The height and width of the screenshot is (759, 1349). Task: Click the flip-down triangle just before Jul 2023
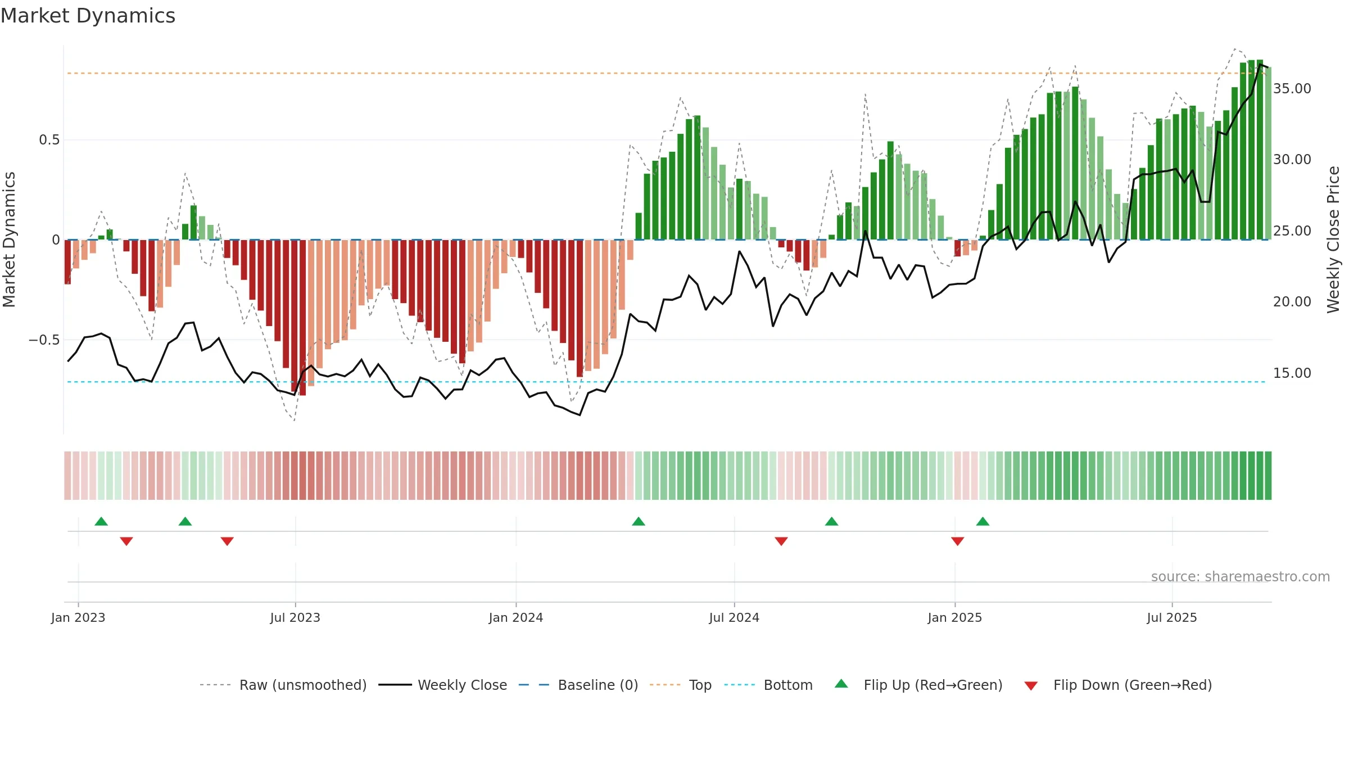pyautogui.click(x=227, y=541)
